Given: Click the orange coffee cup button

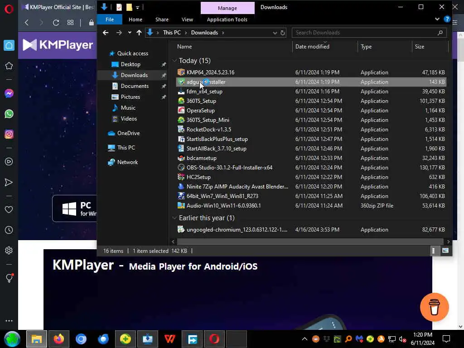Looking at the screenshot, I should coord(434,307).
